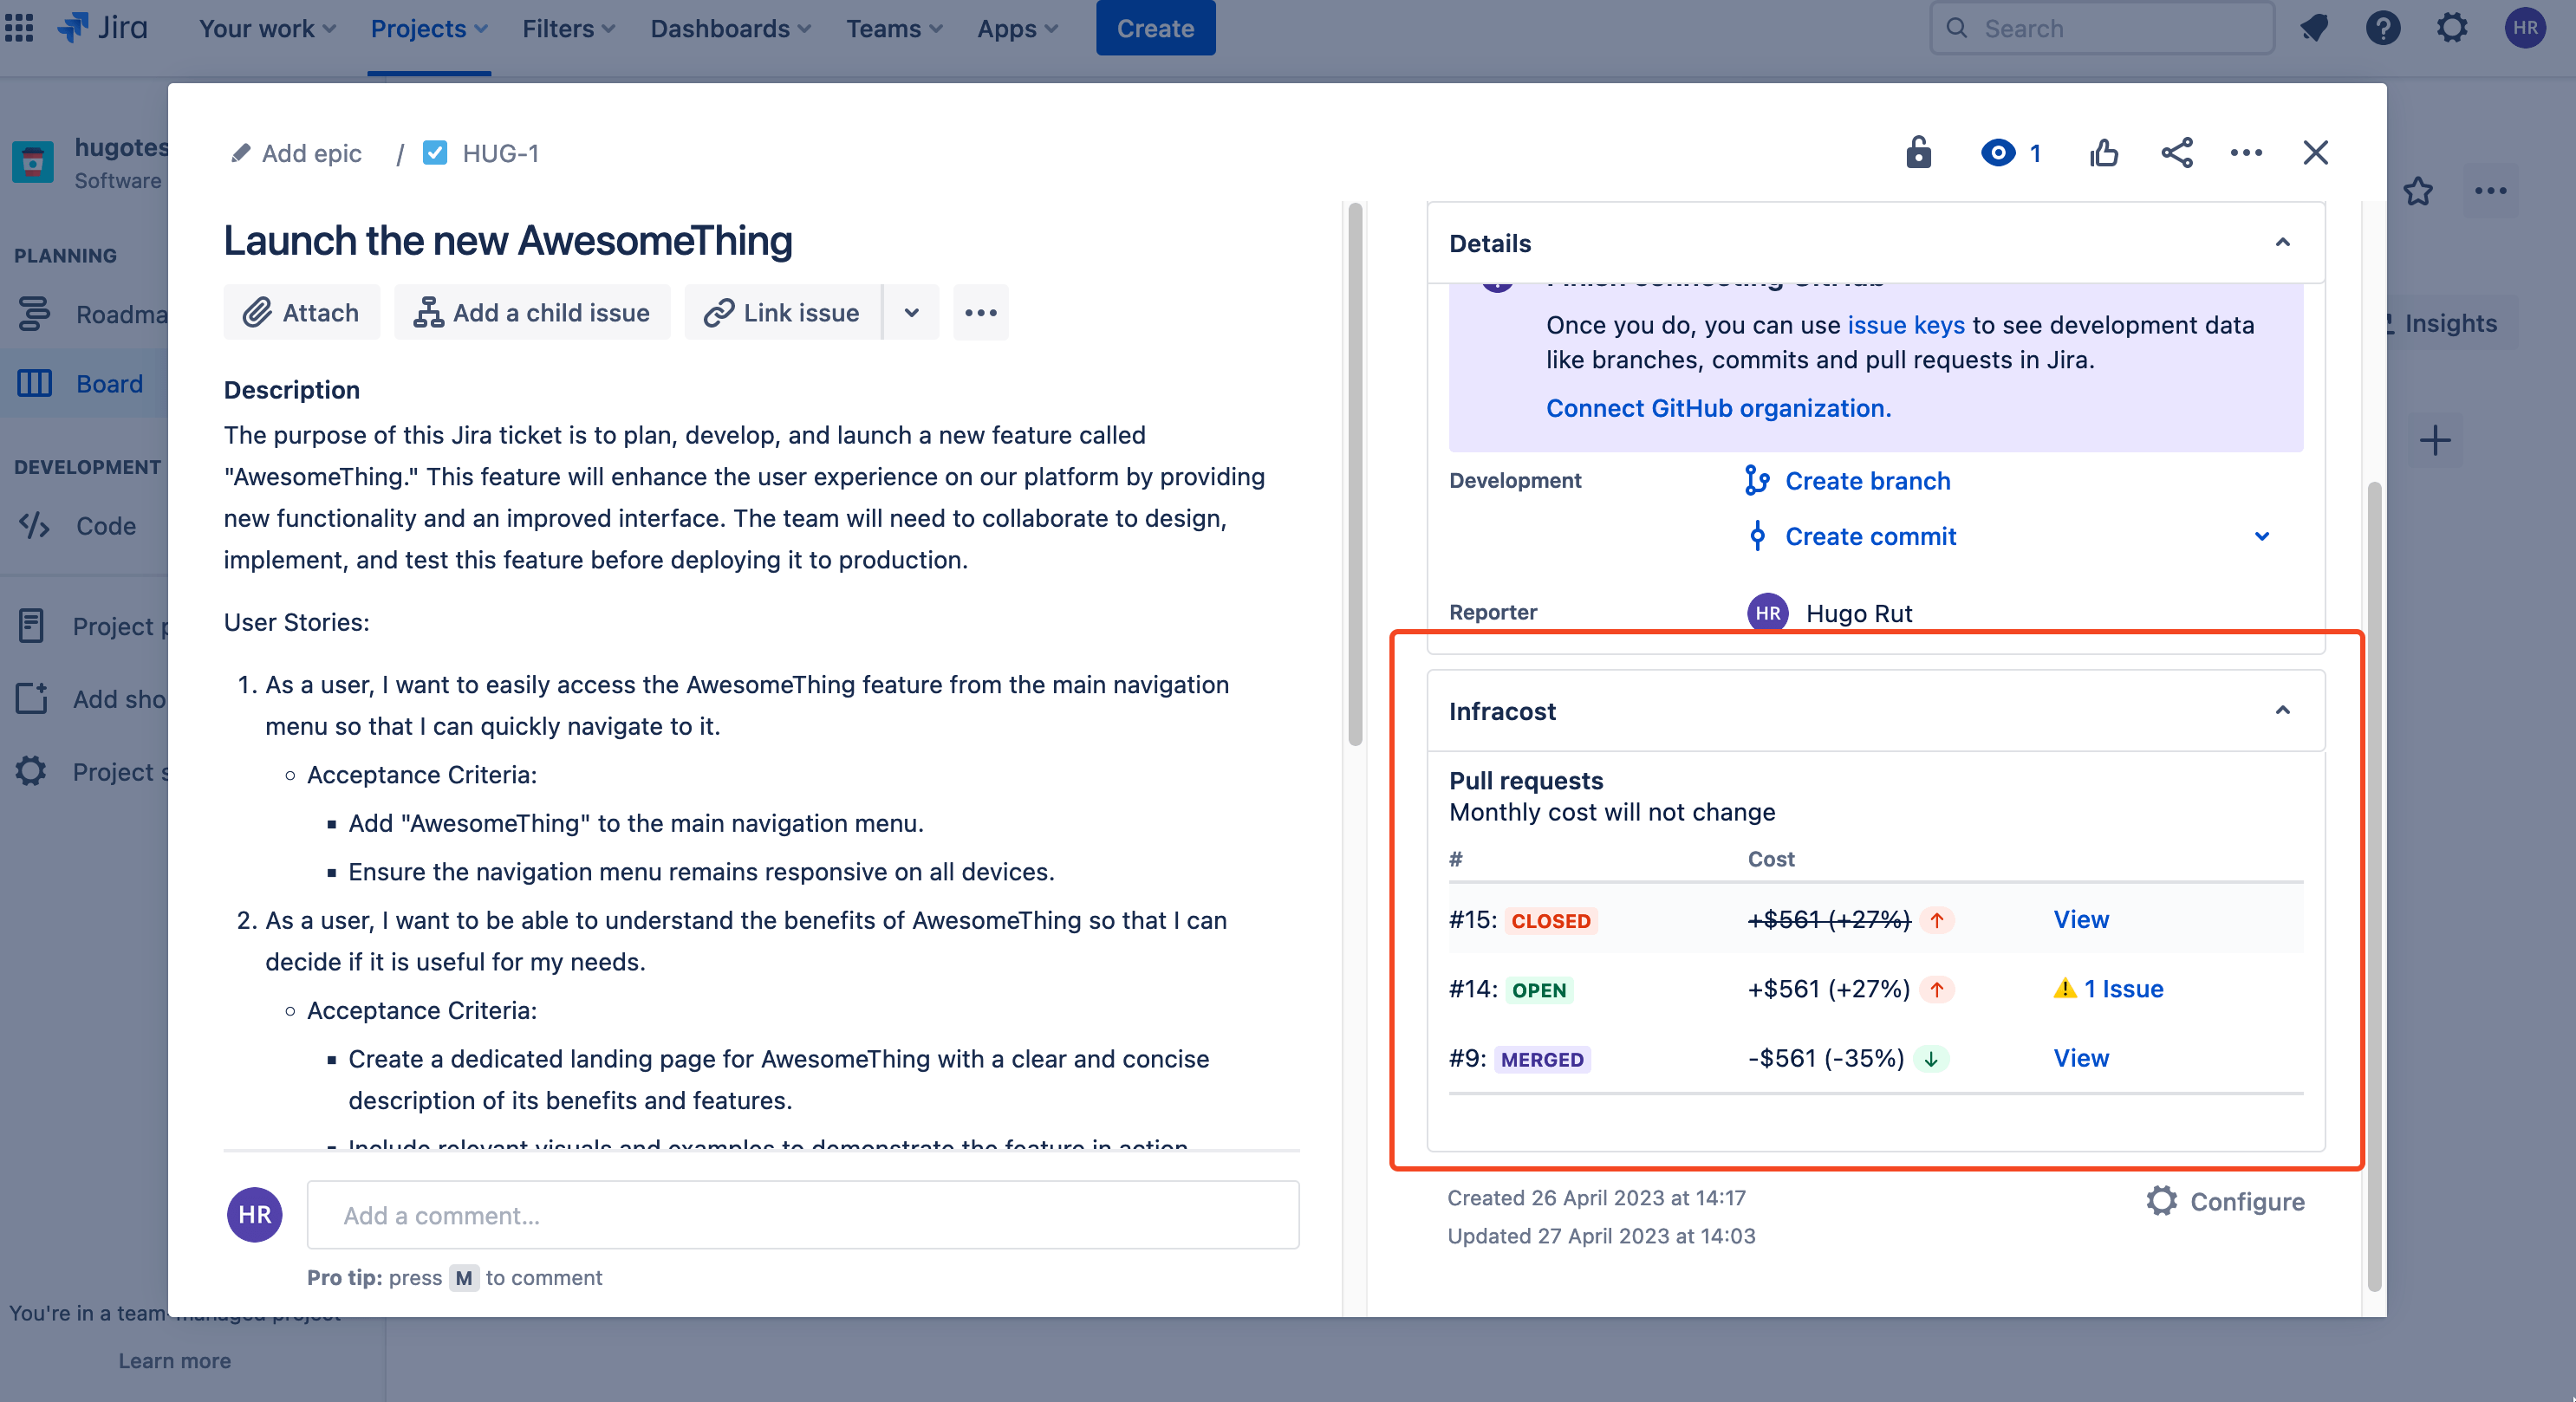Open the issue actions three-dot menu
Viewport: 2576px width, 1402px height.
[x=2246, y=153]
